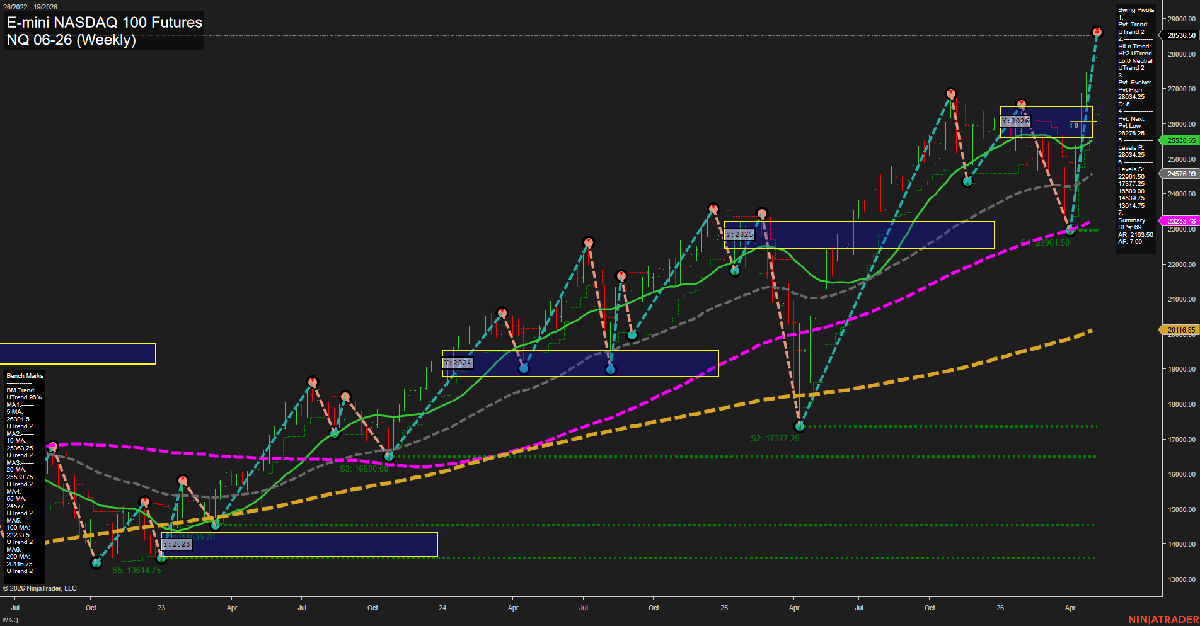Select the magenta 23233.48 price tag

[1180, 221]
